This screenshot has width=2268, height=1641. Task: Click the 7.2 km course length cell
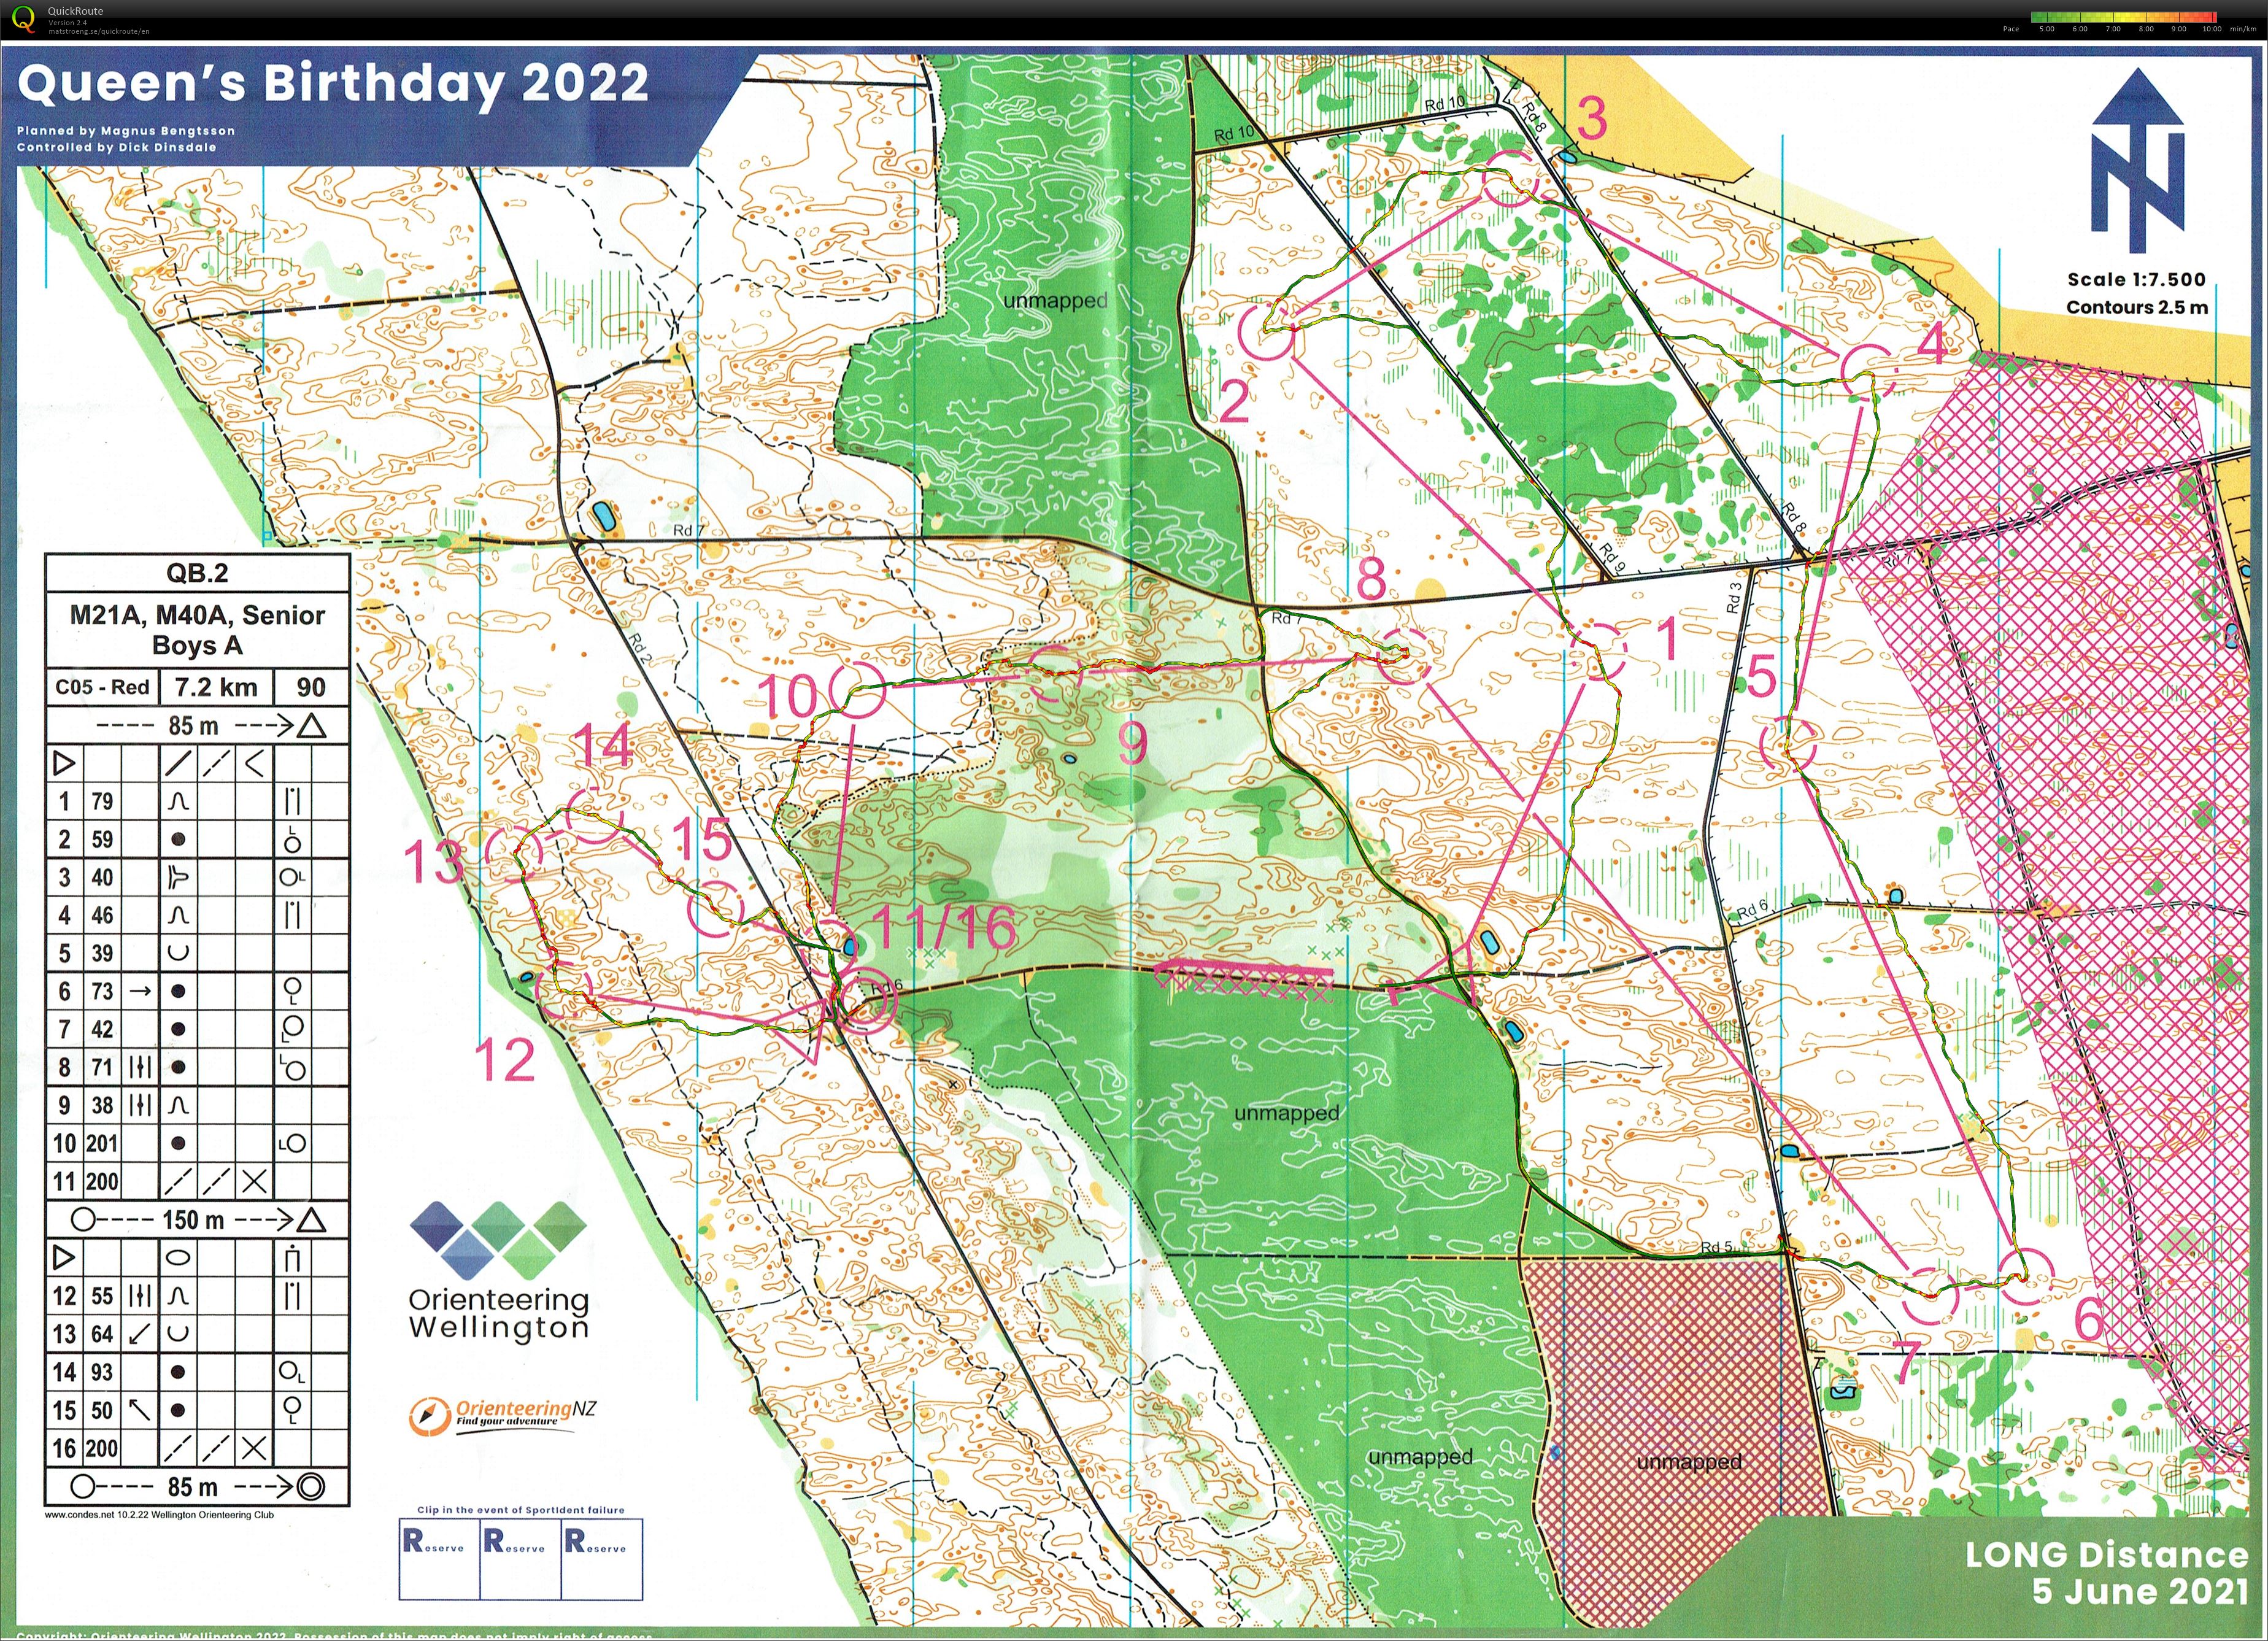click(216, 687)
